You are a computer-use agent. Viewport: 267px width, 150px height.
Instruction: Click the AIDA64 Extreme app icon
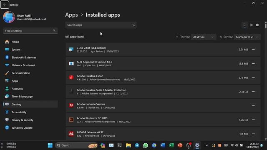71,134
